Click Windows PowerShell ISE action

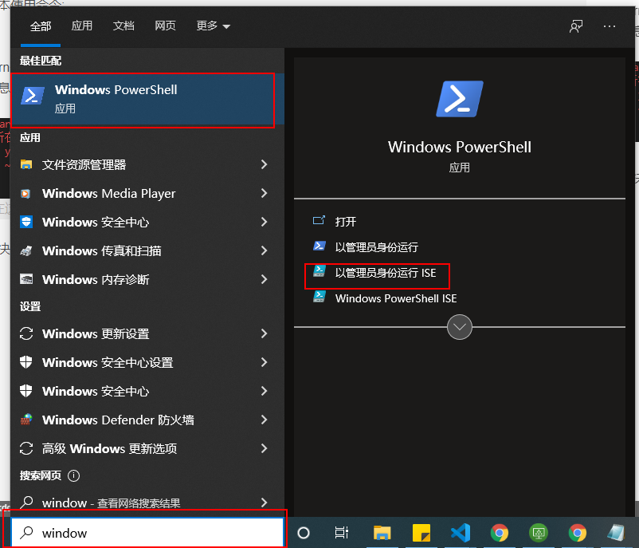click(396, 298)
